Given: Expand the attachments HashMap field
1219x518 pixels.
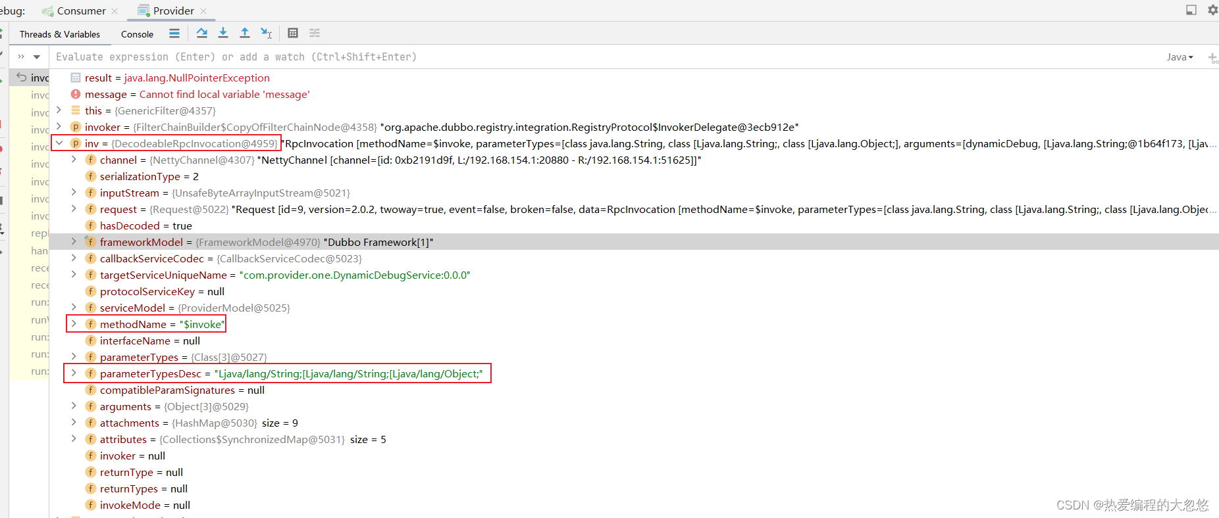Looking at the screenshot, I should click(x=74, y=422).
